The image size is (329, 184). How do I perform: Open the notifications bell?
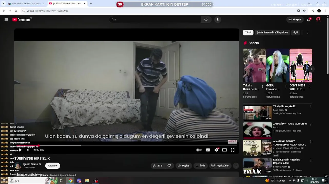coord(309,19)
